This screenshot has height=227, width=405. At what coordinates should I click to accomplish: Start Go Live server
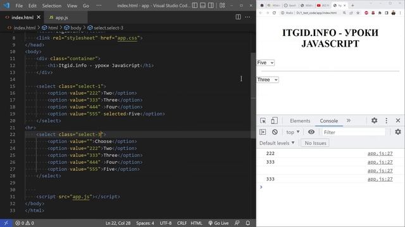click(218, 223)
